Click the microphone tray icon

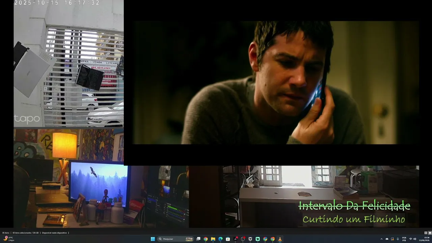point(398,239)
